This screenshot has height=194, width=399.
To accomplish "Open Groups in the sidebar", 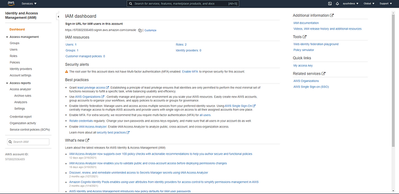I will (15, 43).
